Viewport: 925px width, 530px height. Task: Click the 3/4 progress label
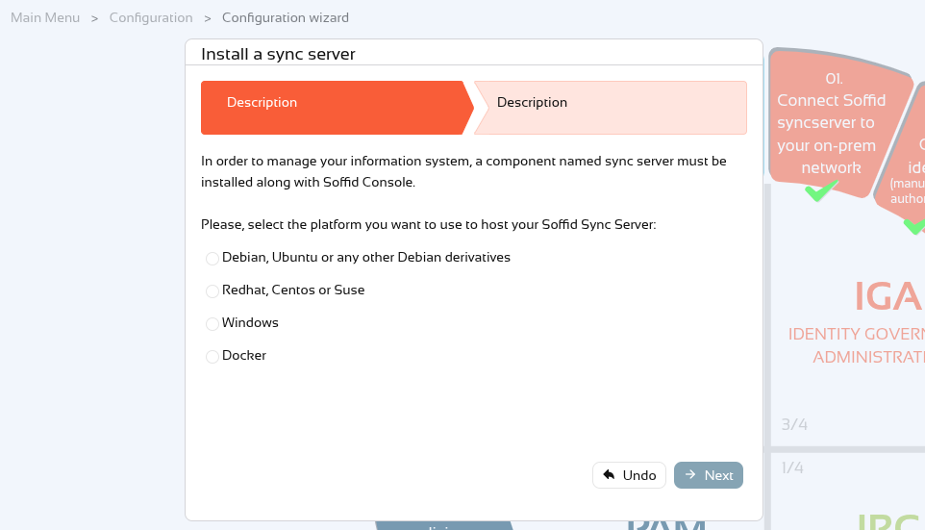[x=794, y=424]
